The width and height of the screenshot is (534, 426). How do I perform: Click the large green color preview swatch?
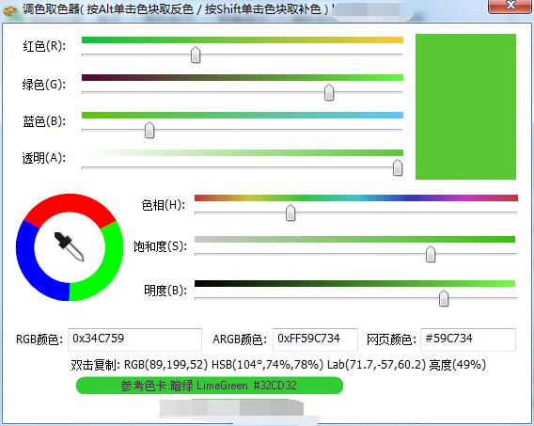[465, 106]
